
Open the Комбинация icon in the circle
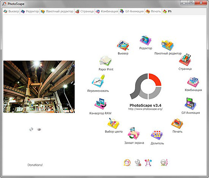point(193,82)
